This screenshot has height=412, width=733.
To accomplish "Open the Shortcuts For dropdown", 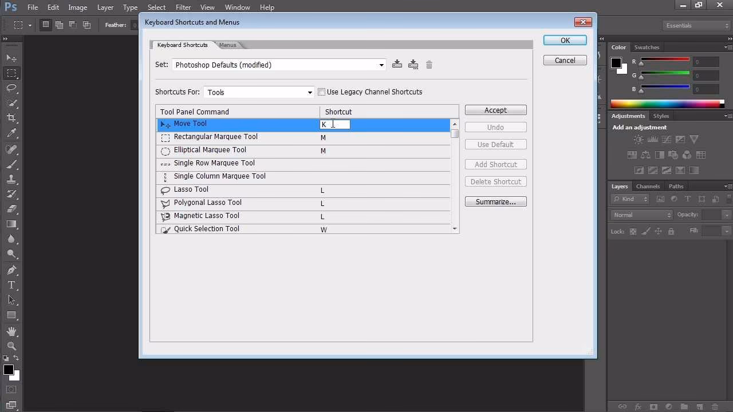I will click(x=309, y=92).
